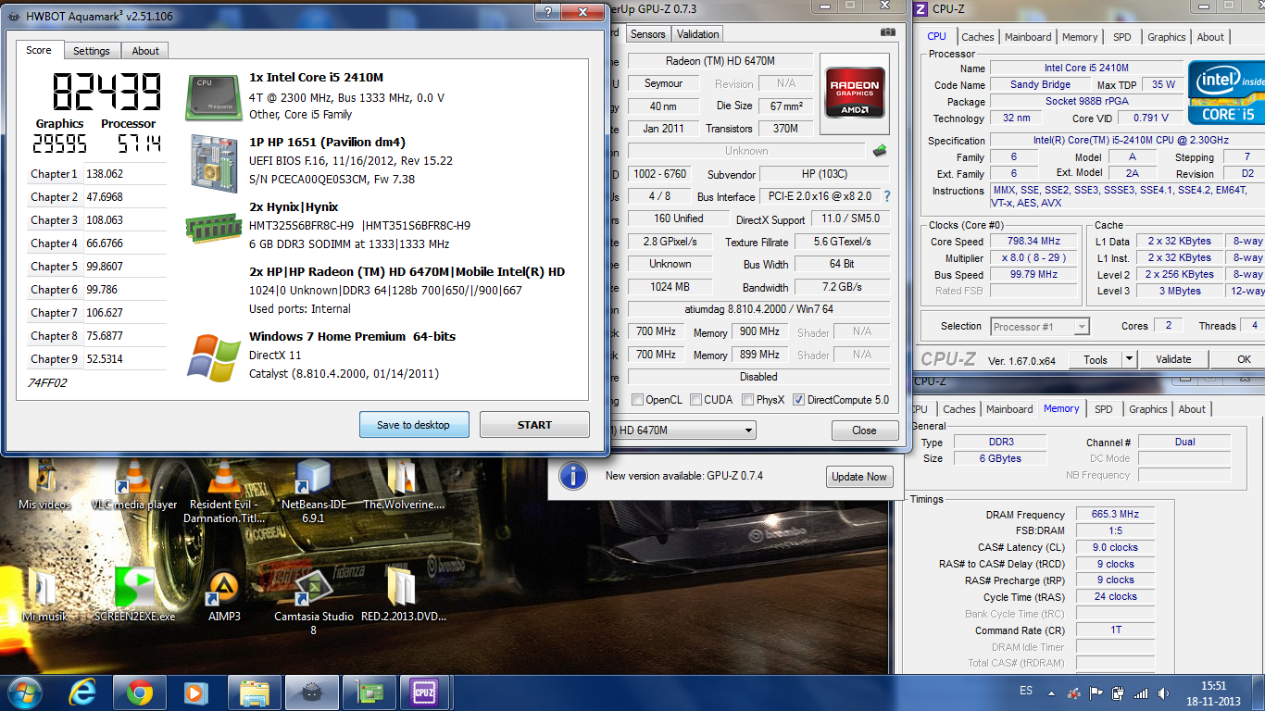Click the bus interface question mark icon
1265x711 pixels.
point(887,196)
